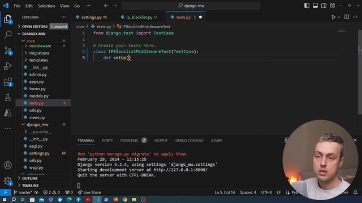
Task: Open the Source Control view icon
Action: (7, 50)
